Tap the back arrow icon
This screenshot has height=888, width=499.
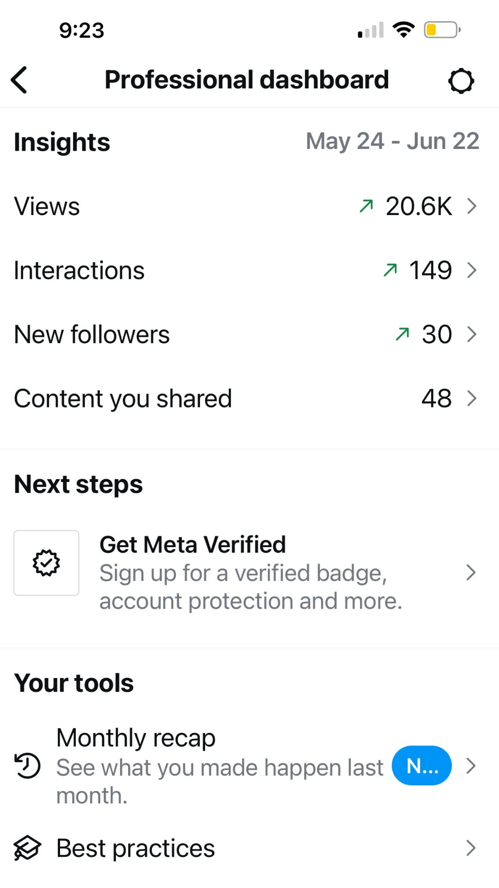19,80
